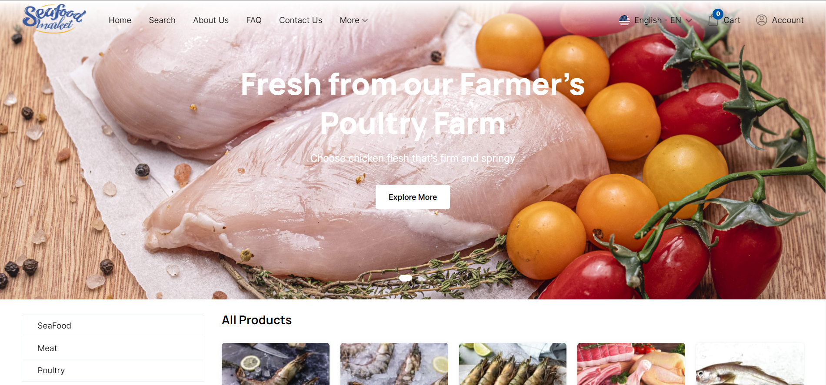Open the raw meat and chicken product thumbnail
The height and width of the screenshot is (385, 826).
pos(631,364)
